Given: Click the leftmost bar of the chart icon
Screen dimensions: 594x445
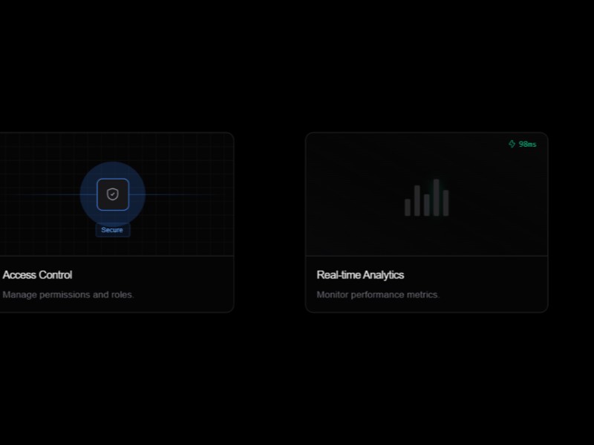Looking at the screenshot, I should 408,207.
